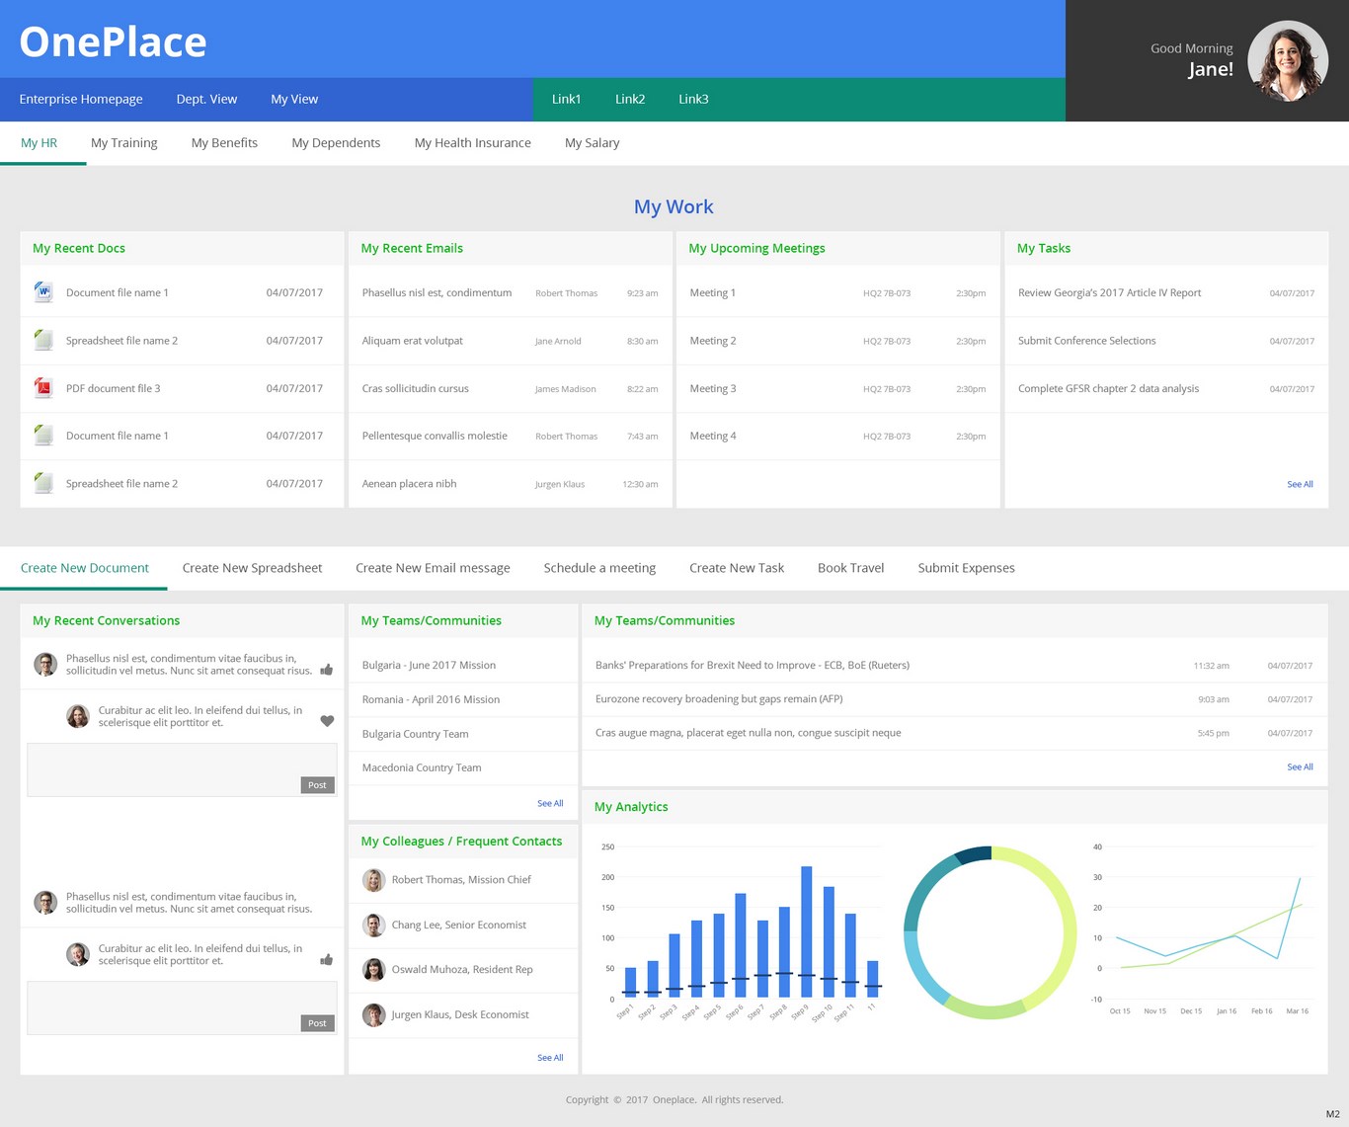1349x1127 pixels.
Task: Click the heart icon on Curabitur reply
Action: [x=327, y=721]
